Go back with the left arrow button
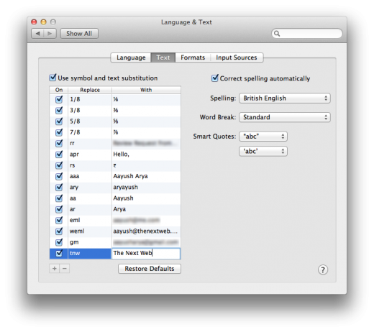The height and width of the screenshot is (332, 374). pyautogui.click(x=37, y=34)
